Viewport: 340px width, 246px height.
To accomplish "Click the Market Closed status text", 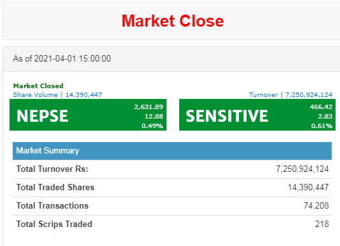I will point(38,86).
